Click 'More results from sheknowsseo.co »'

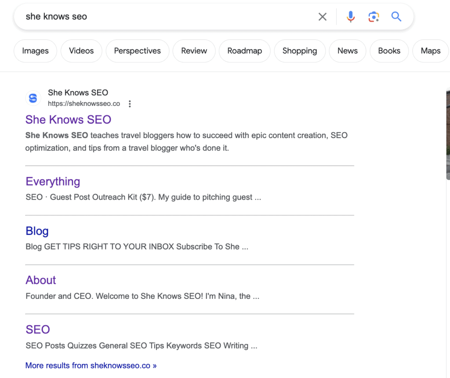91,365
